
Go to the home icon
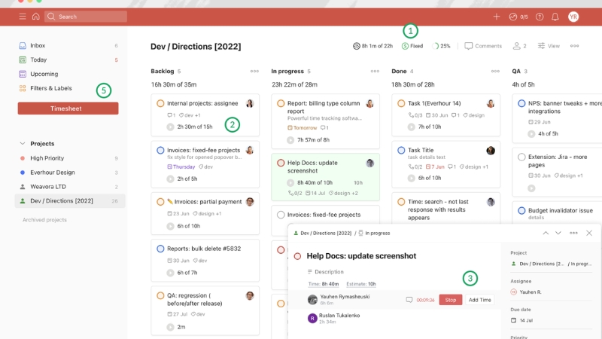click(35, 17)
